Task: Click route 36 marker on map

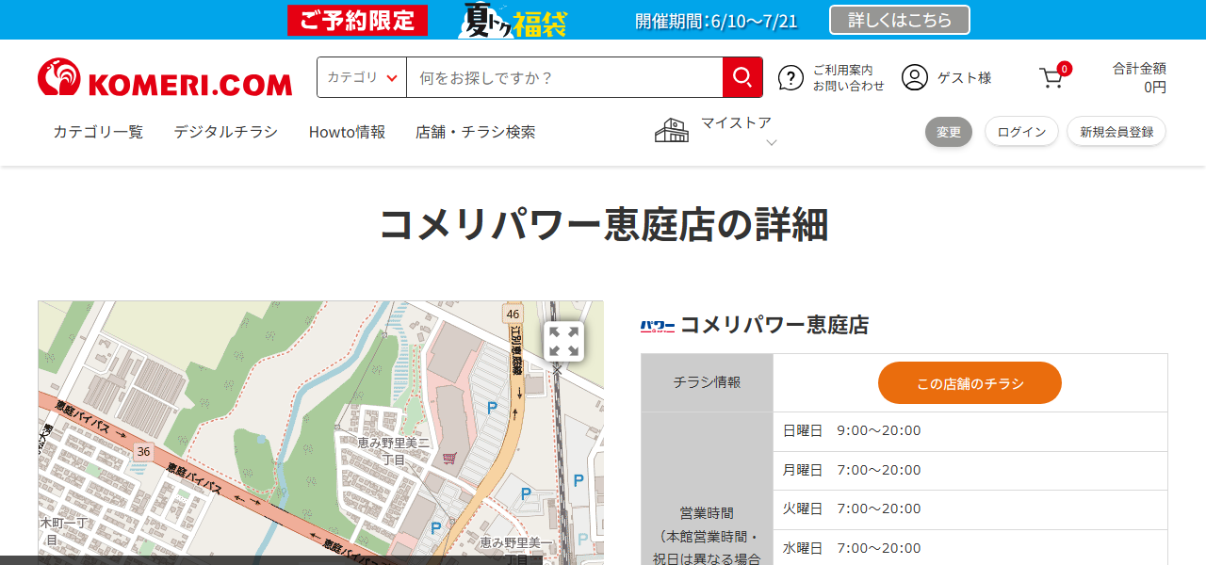Action: (143, 452)
